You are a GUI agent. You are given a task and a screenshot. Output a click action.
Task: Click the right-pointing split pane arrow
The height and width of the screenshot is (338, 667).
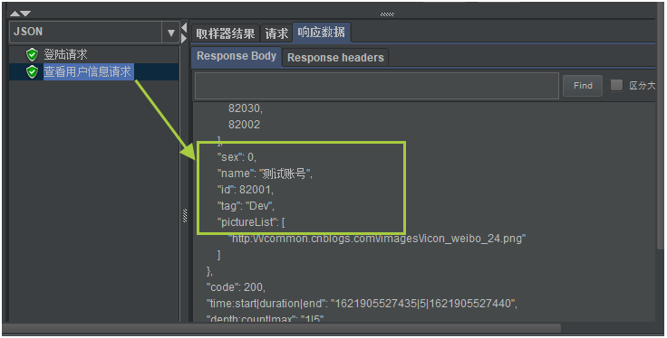click(184, 39)
